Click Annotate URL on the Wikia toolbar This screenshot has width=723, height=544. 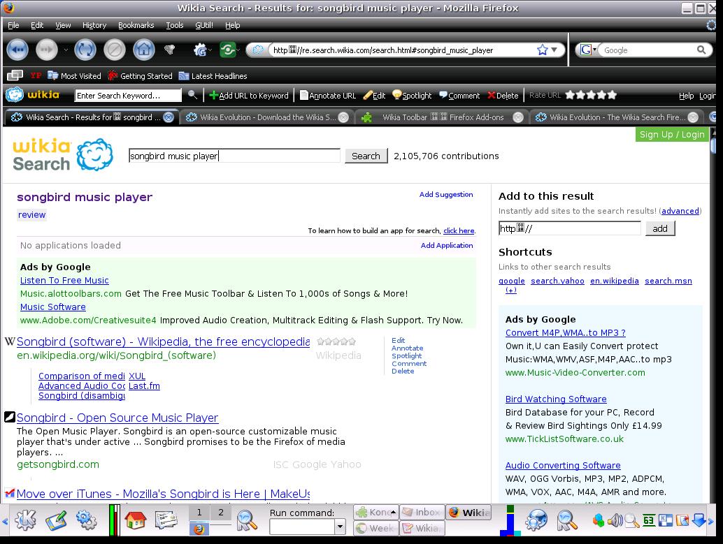click(x=328, y=96)
